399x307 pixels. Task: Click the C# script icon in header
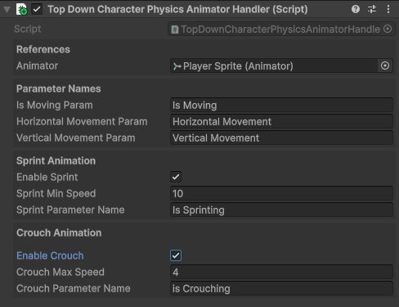[21, 9]
